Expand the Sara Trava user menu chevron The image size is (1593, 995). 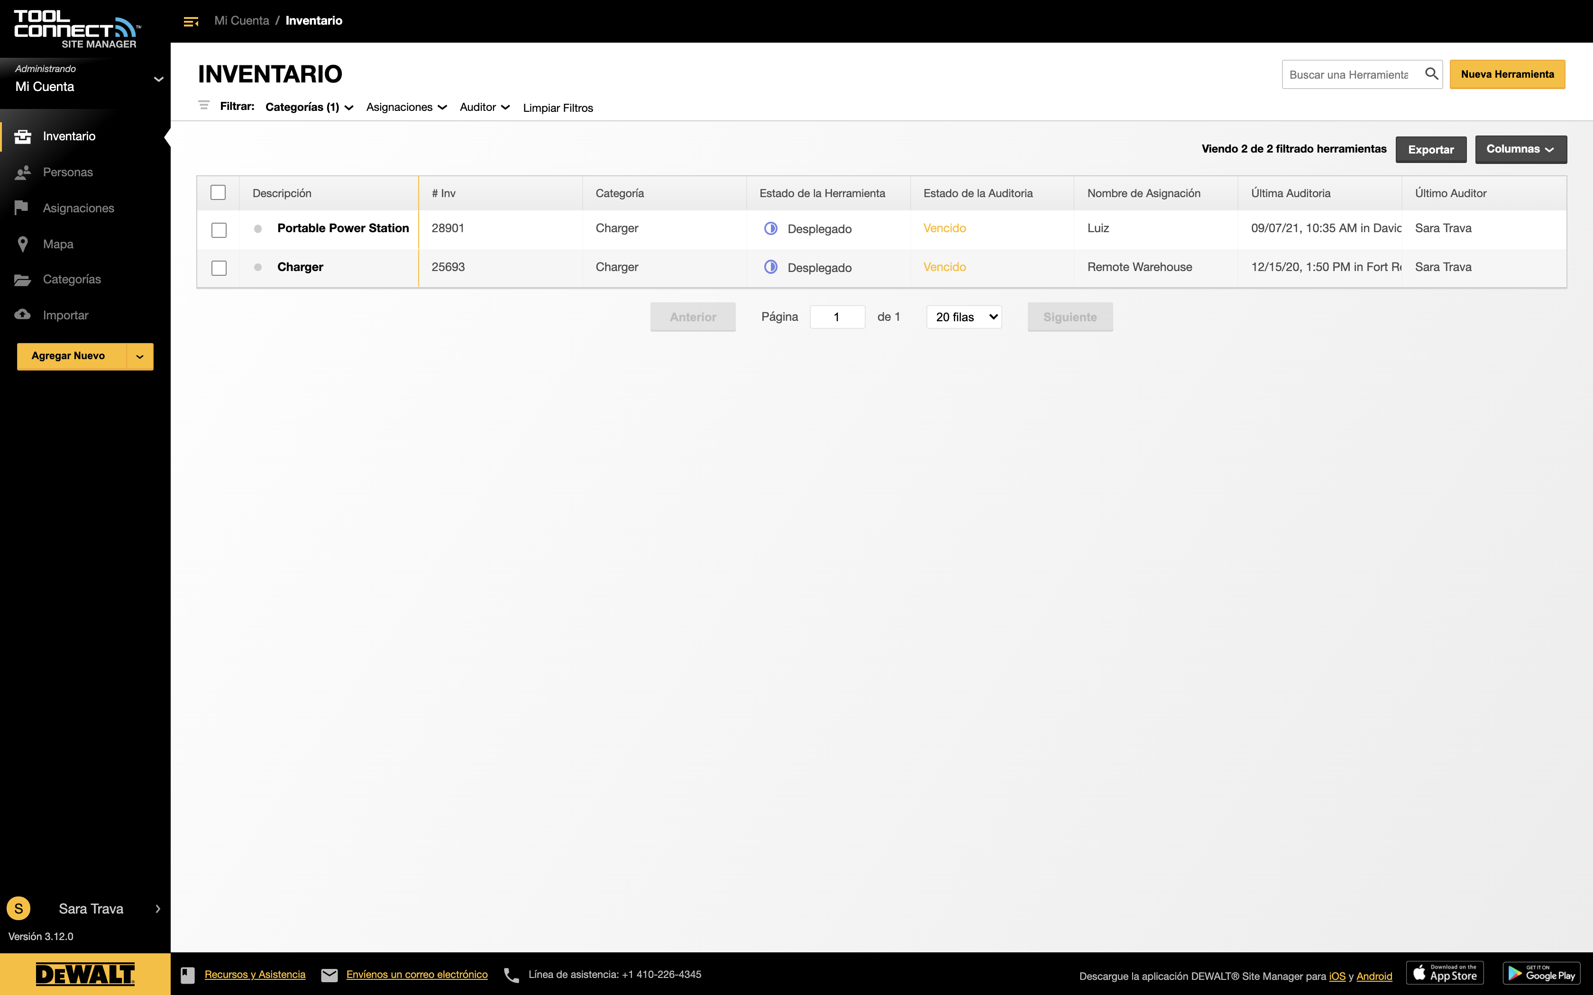[158, 909]
